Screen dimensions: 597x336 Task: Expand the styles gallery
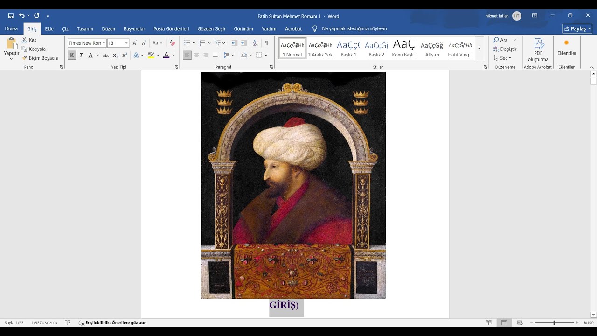coord(479,48)
